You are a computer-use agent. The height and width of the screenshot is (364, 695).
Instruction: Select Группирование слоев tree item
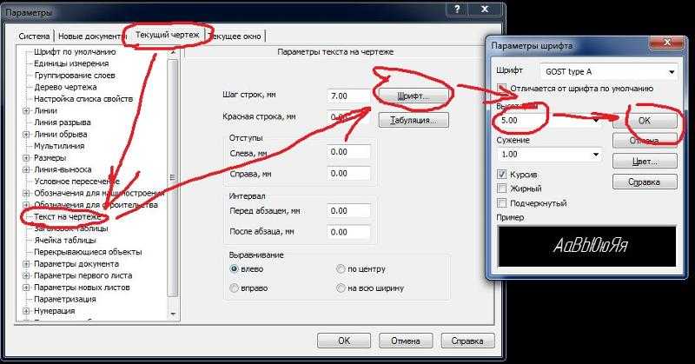75,76
